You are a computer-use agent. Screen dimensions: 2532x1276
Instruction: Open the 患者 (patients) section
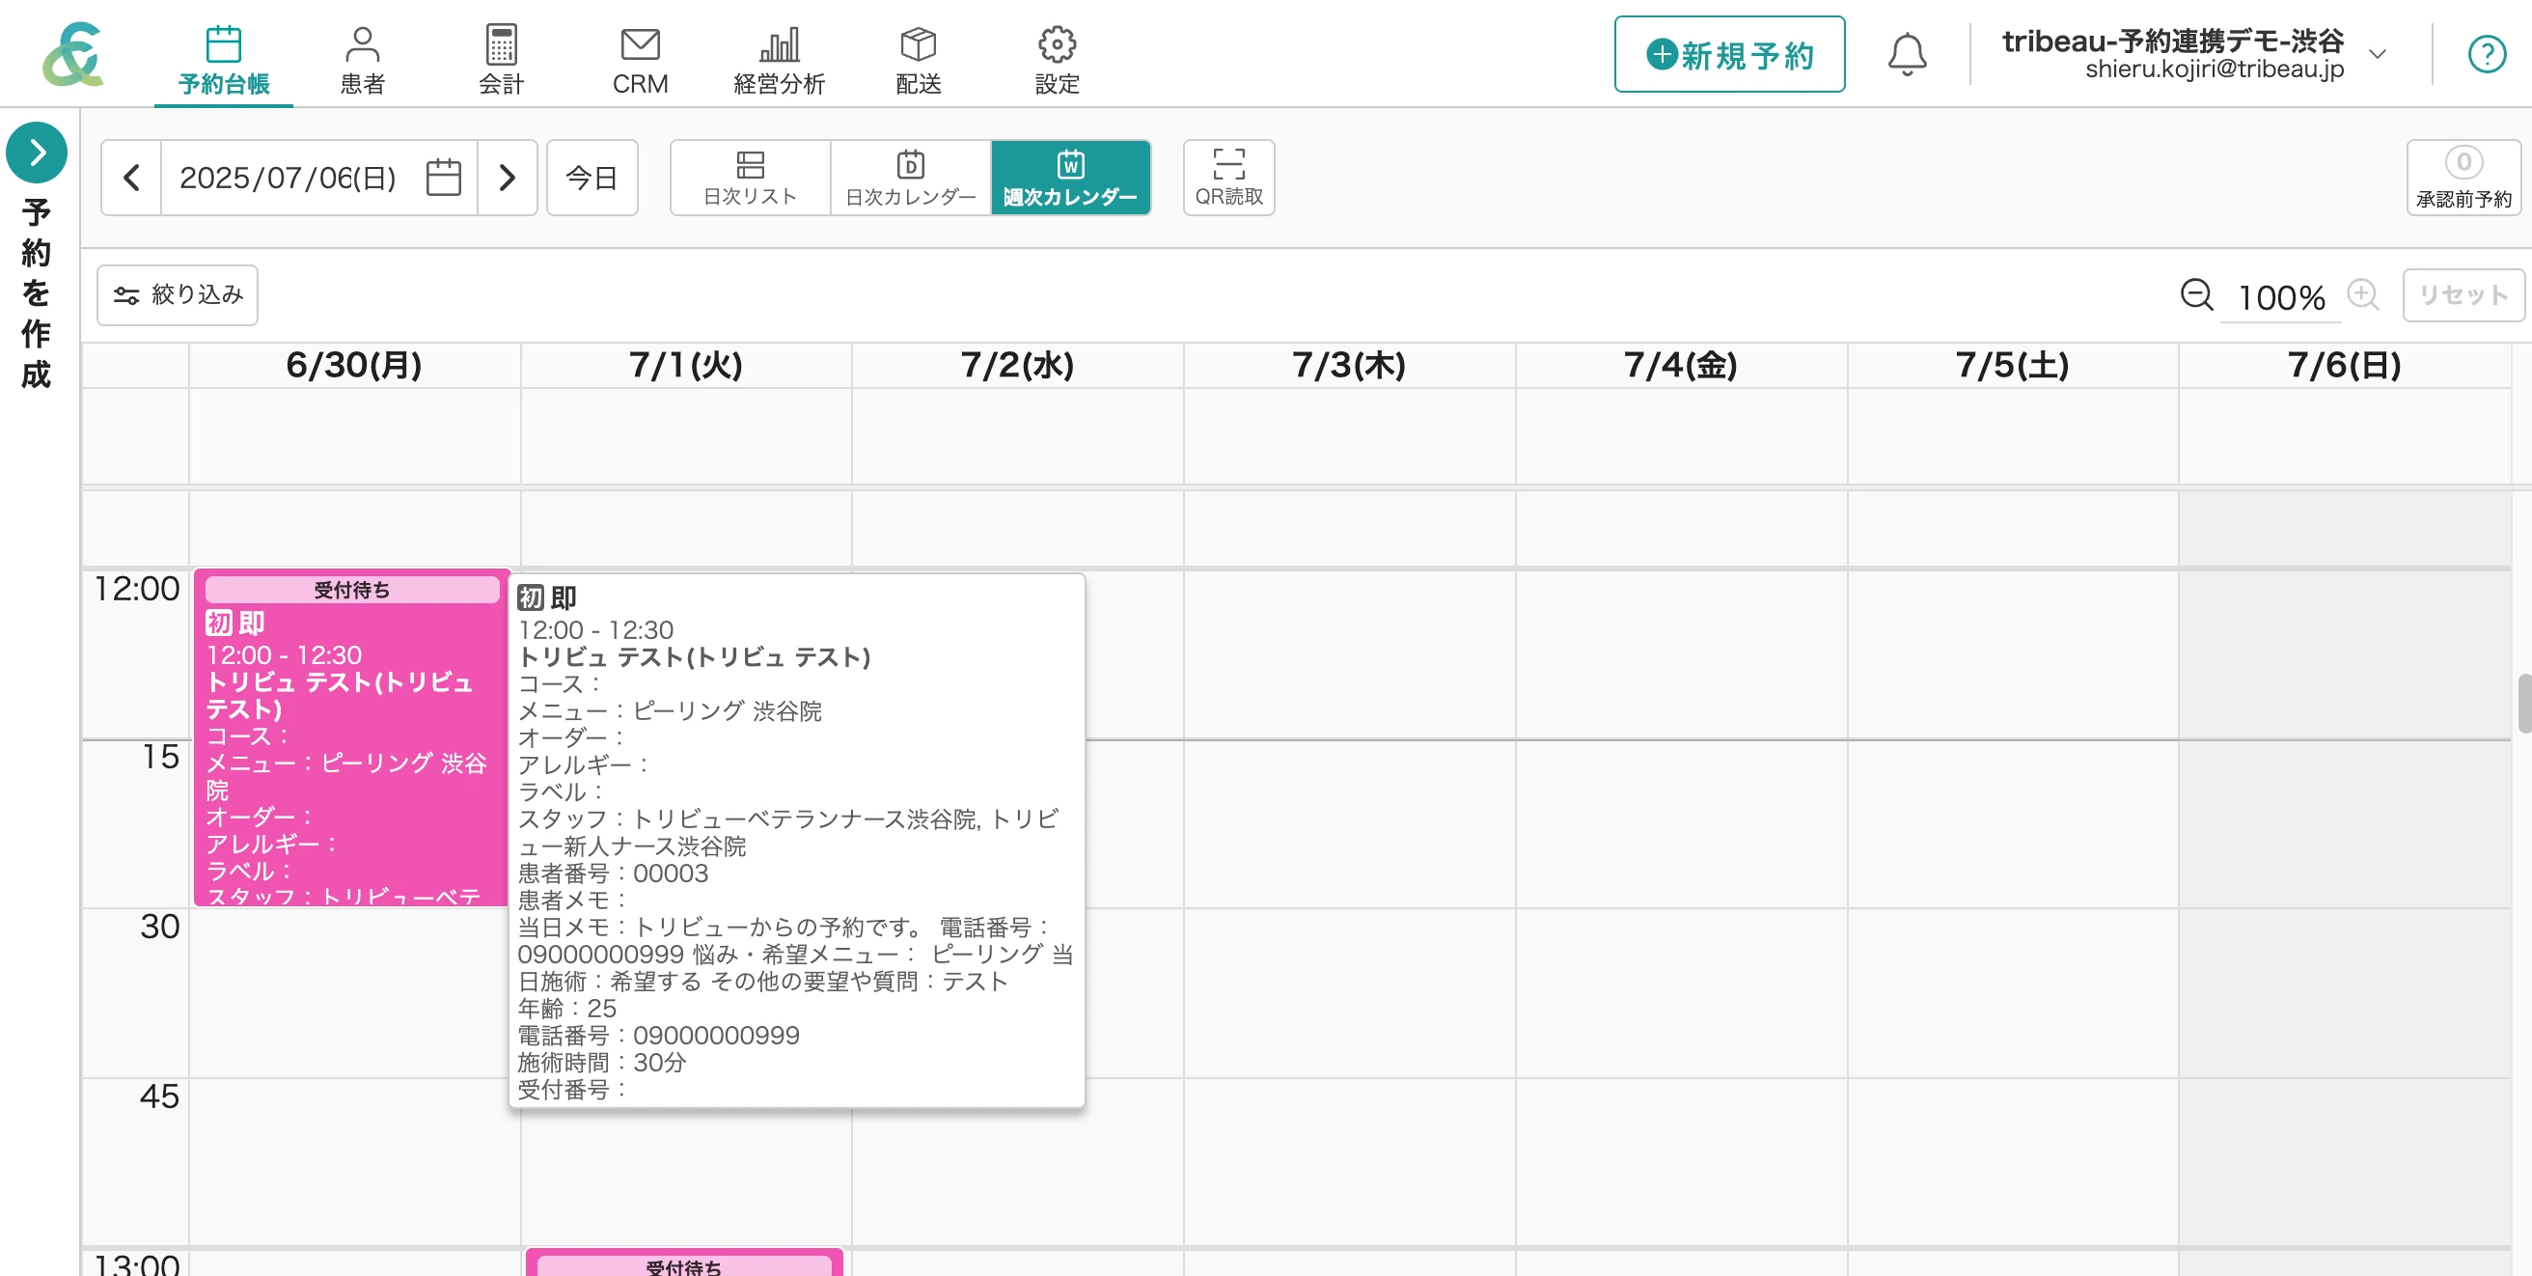coord(362,59)
